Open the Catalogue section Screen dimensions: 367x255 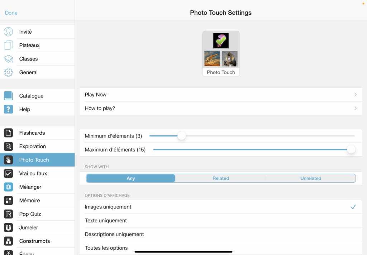(31, 96)
